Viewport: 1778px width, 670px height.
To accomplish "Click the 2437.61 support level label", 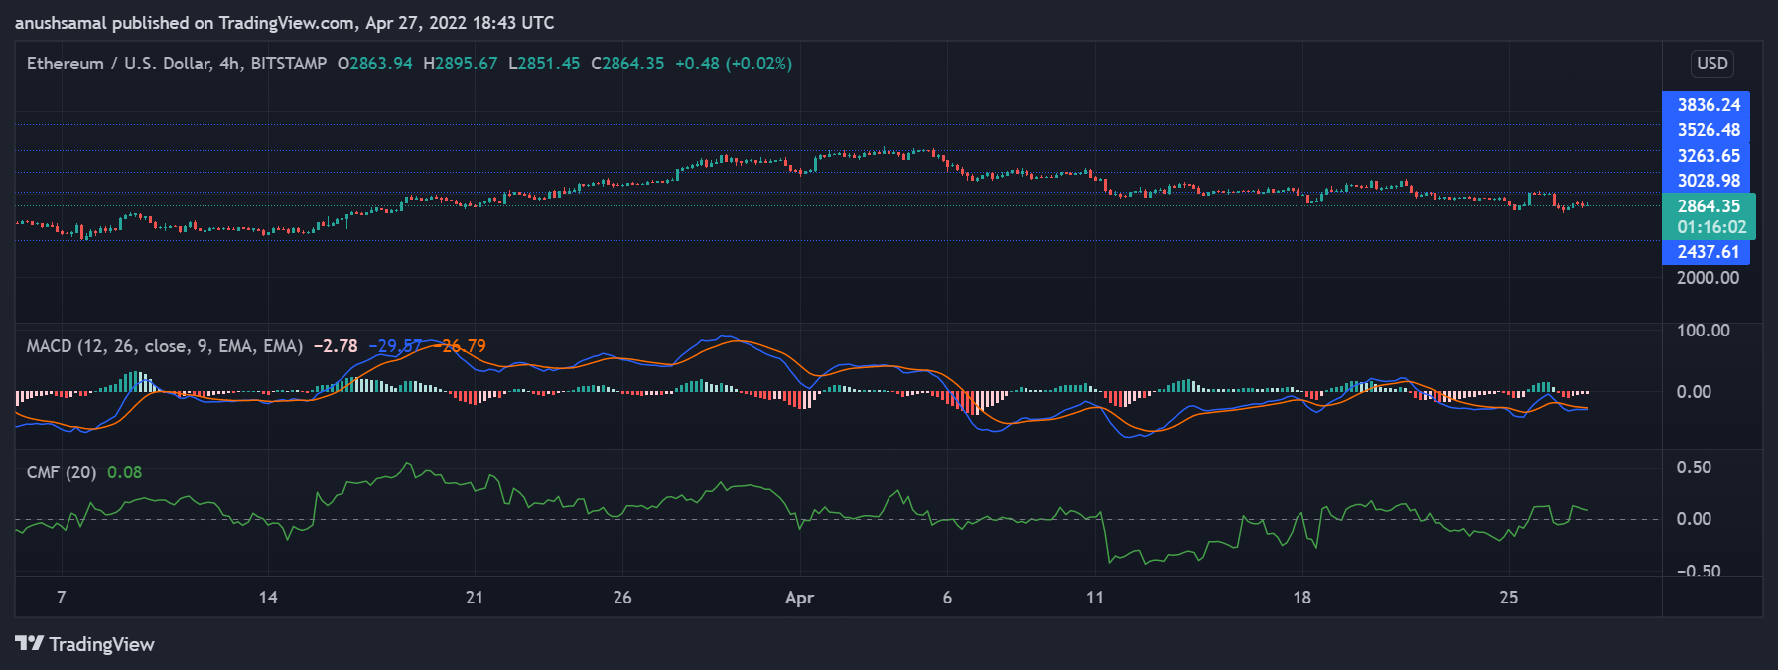I will click(1708, 252).
